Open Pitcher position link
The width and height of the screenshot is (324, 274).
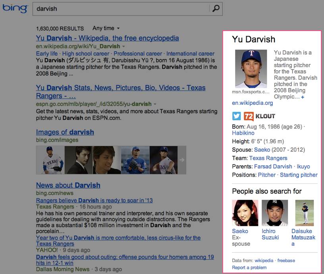click(267, 175)
